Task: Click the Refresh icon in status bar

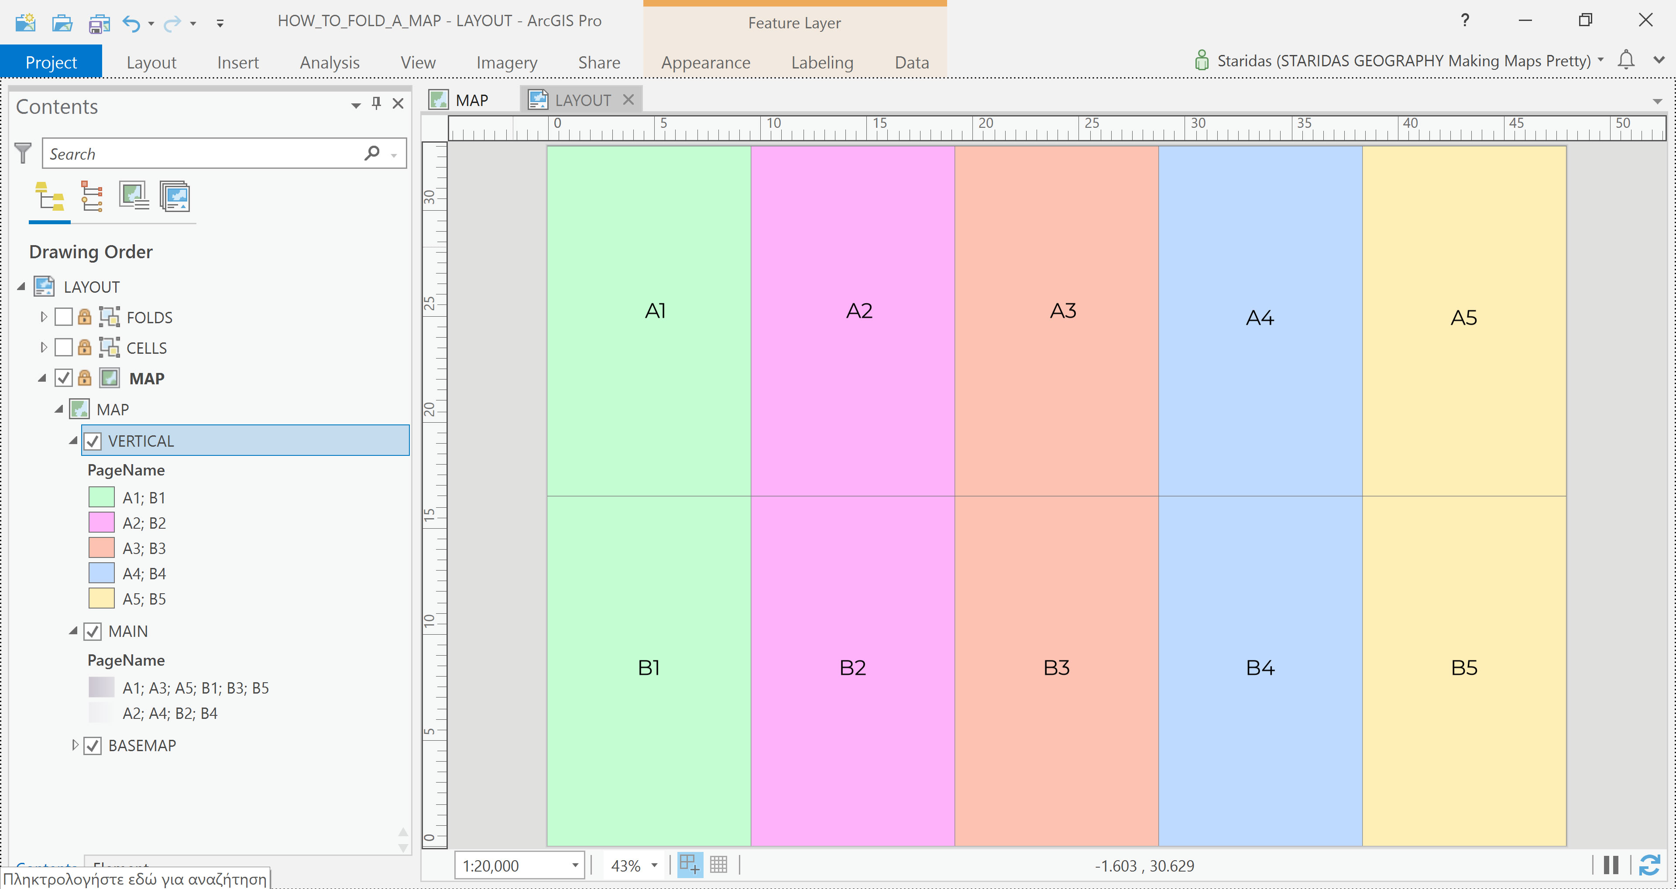Action: click(1649, 865)
